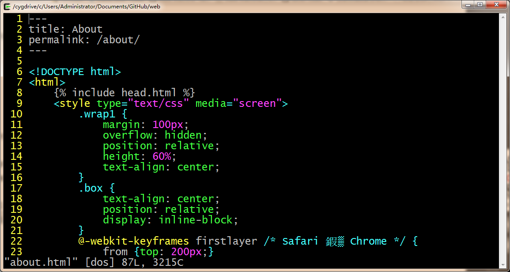The image size is (510, 272).
Task: Click the '.box {' selector line
Action: pyautogui.click(x=97, y=189)
